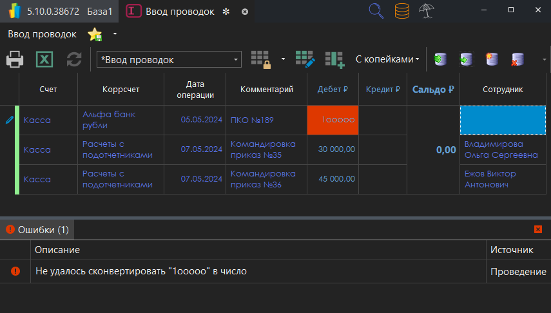Click 'Альфа банк рубли' cell

(121, 120)
